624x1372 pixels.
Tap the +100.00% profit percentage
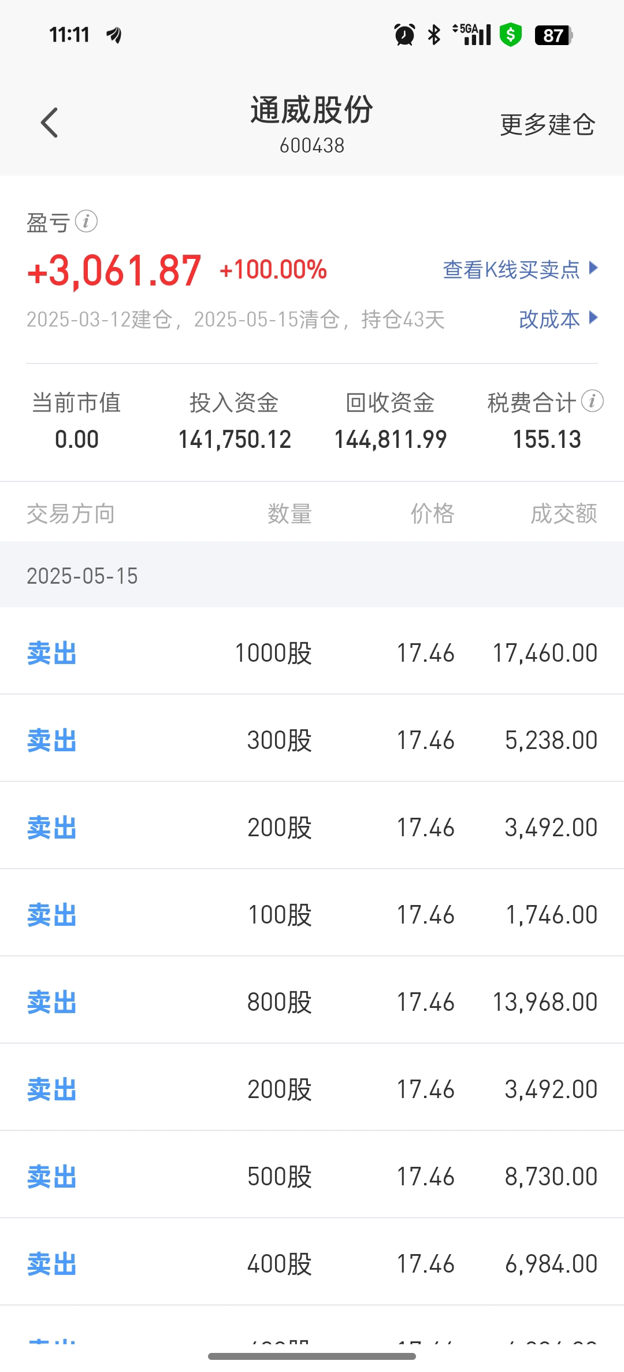pyautogui.click(x=273, y=270)
